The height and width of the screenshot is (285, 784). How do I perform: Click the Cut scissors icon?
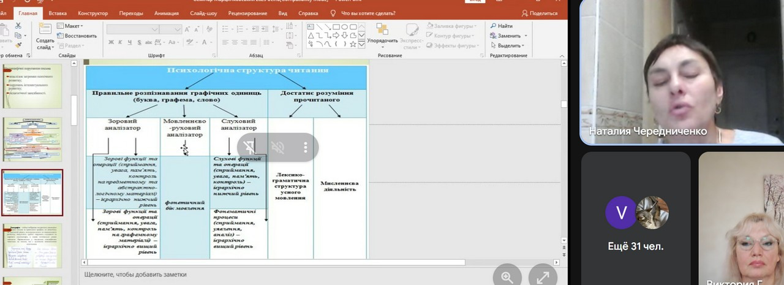(18, 26)
